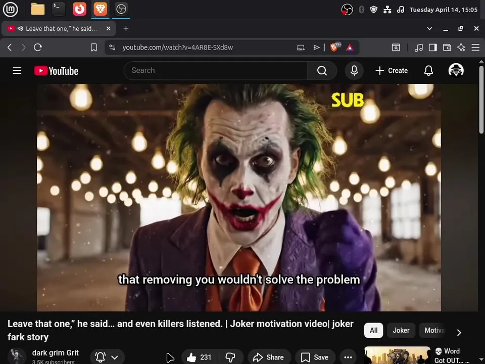The width and height of the screenshot is (485, 364).
Task: Open the dark grim Grit channel
Action: 56,353
